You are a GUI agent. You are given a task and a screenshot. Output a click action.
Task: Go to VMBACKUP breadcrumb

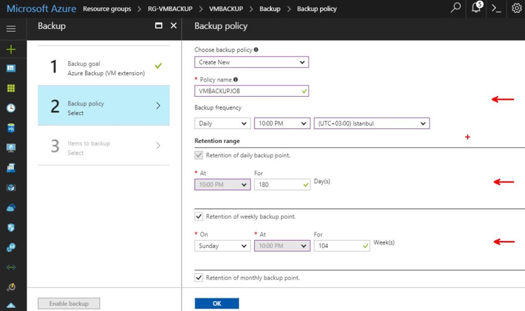point(226,9)
